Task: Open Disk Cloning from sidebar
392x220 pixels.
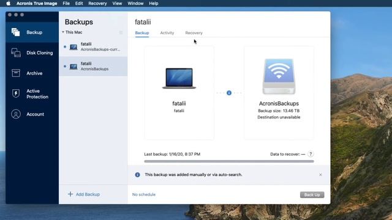Action: point(32,53)
